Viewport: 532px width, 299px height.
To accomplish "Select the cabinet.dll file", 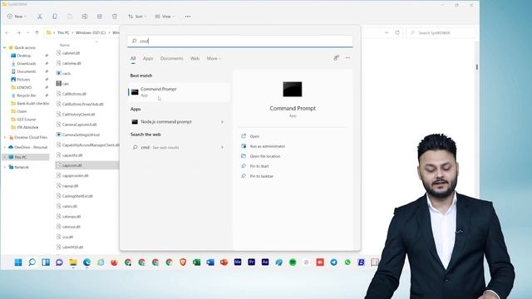I will point(71,53).
